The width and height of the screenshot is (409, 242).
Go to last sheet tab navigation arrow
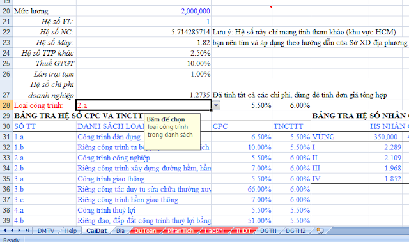pyautogui.click(x=27, y=231)
